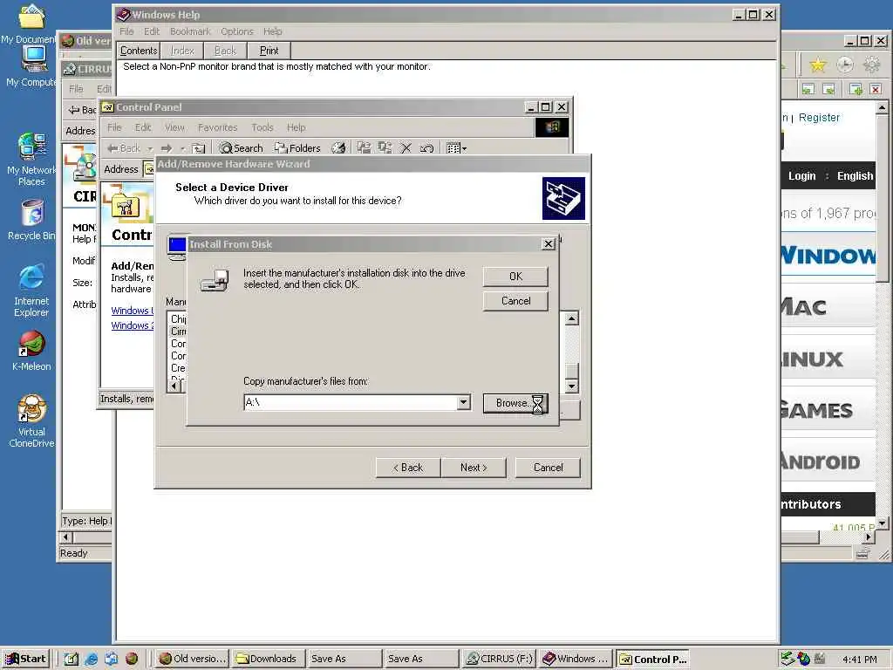The height and width of the screenshot is (670, 893).
Task: Click Folders icon in Control Panel toolbar
Action: coord(297,148)
